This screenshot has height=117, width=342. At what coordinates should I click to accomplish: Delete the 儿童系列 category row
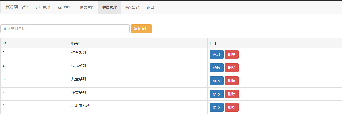[232, 81]
